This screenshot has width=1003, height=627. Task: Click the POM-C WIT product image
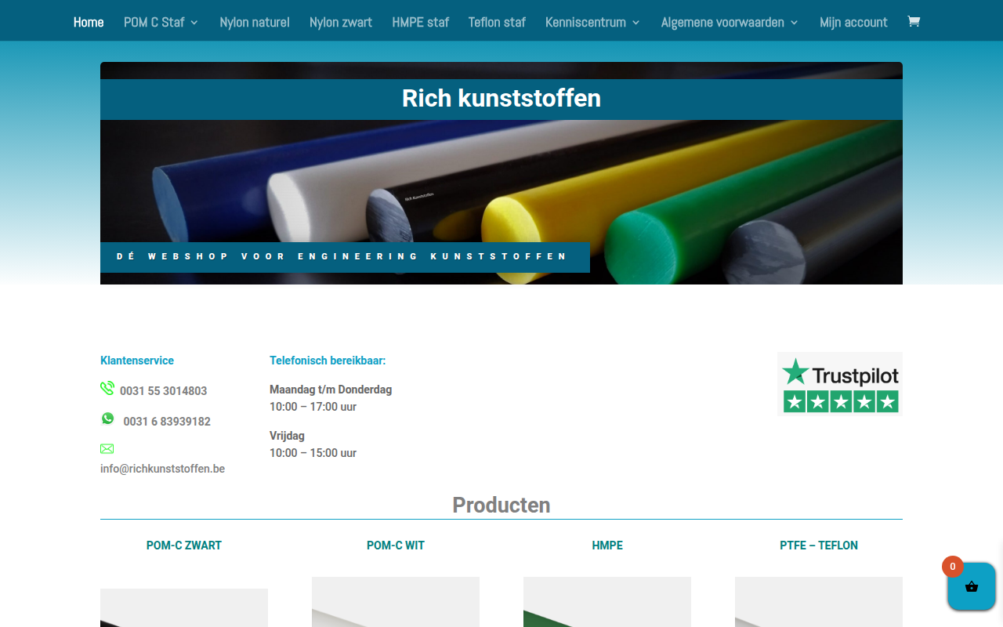396,602
